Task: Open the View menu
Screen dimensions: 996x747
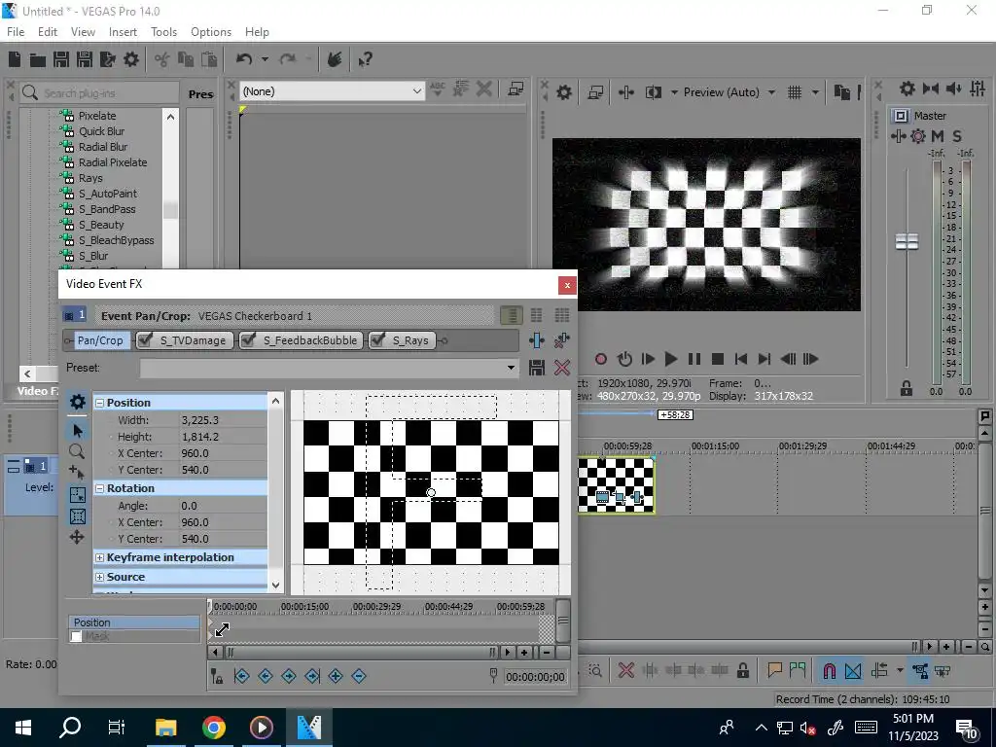Action: (x=83, y=32)
